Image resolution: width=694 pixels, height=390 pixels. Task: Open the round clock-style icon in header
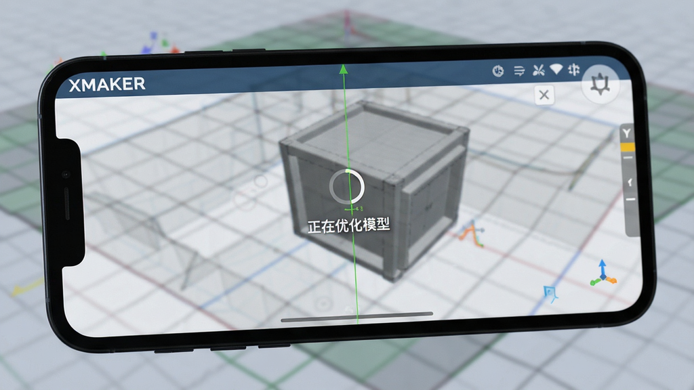pos(498,70)
